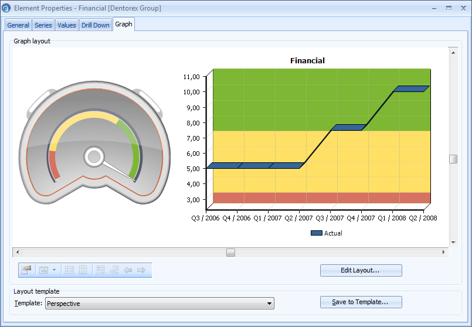
Task: Click Save to Template button
Action: point(361,302)
